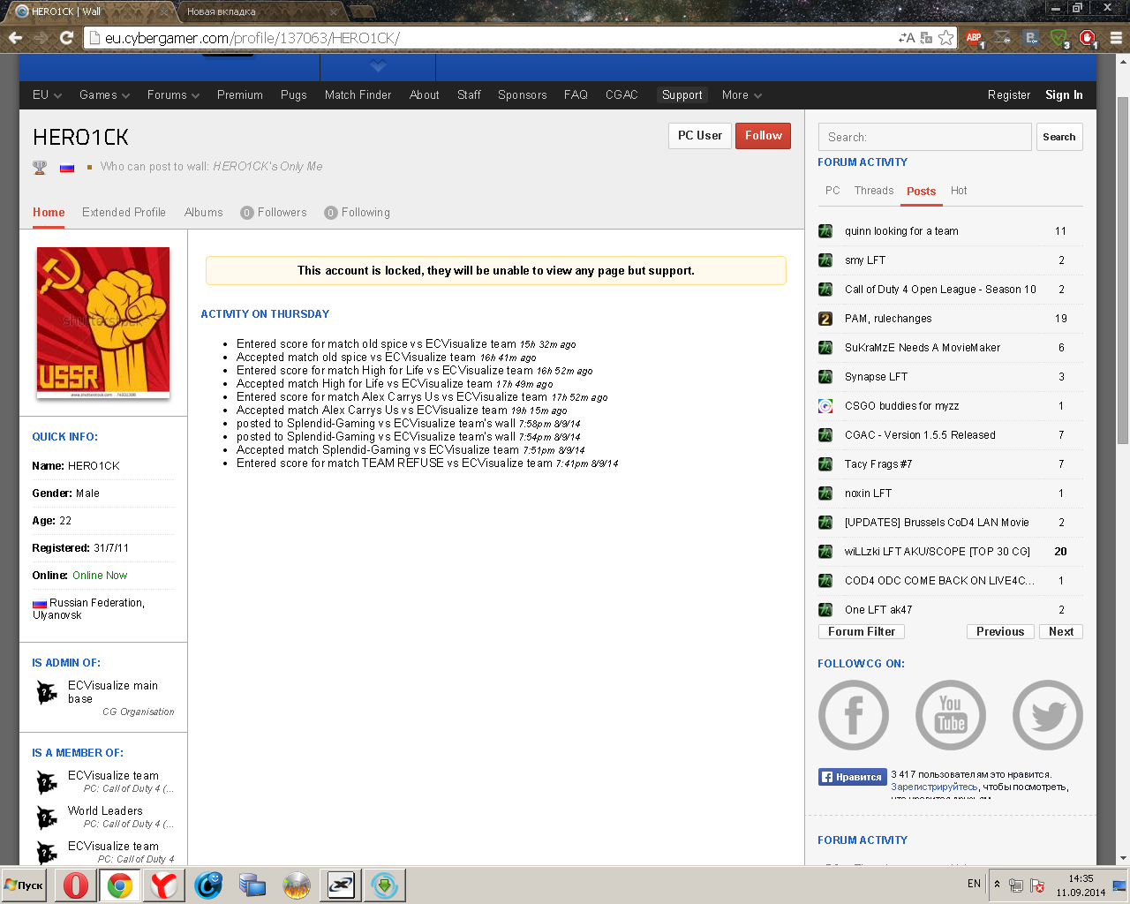This screenshot has height=904, width=1130.
Task: Open the Adblock Plus extension icon
Action: click(974, 38)
